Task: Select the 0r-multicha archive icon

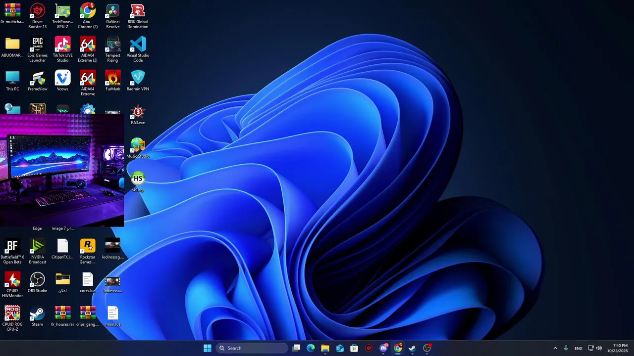Action: [x=12, y=14]
